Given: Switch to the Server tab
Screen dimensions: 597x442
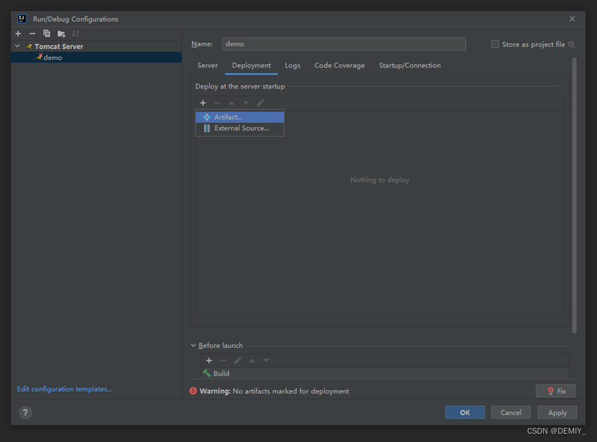Looking at the screenshot, I should coord(208,65).
